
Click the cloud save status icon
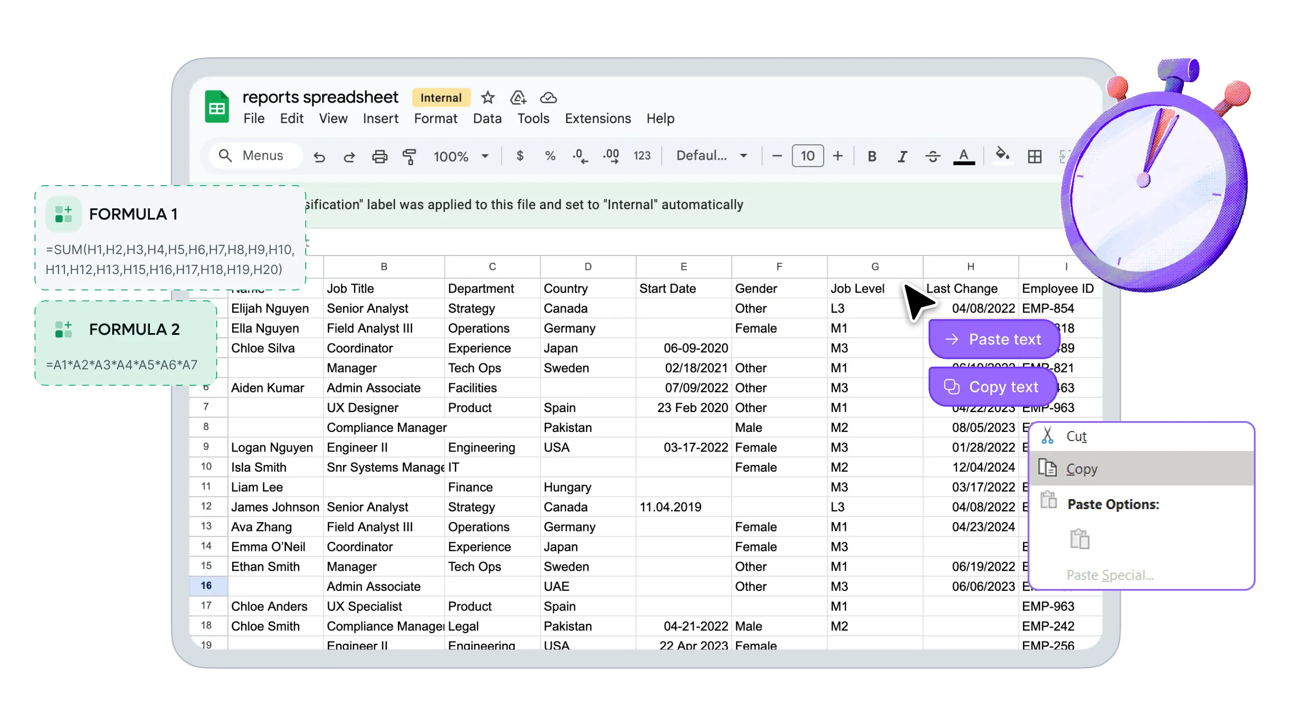coord(548,98)
